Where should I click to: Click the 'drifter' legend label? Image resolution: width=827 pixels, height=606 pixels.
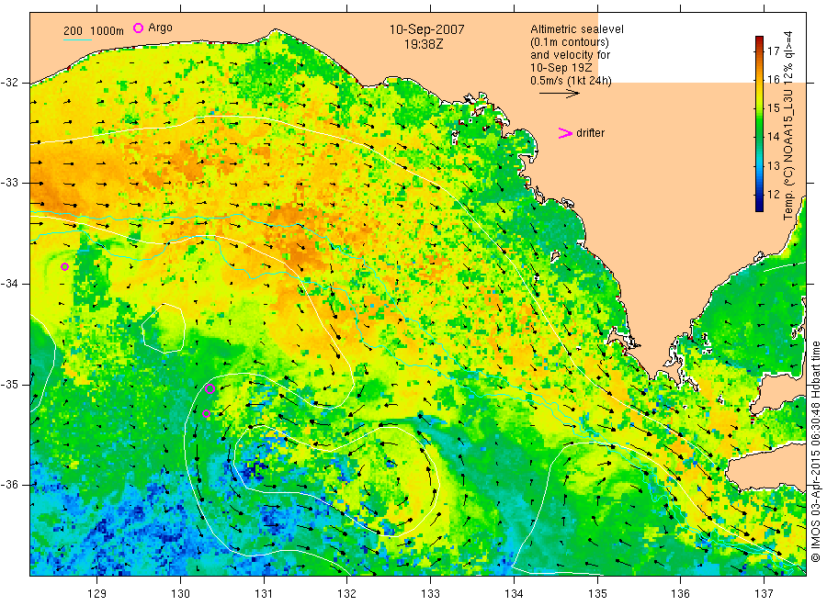coord(590,133)
